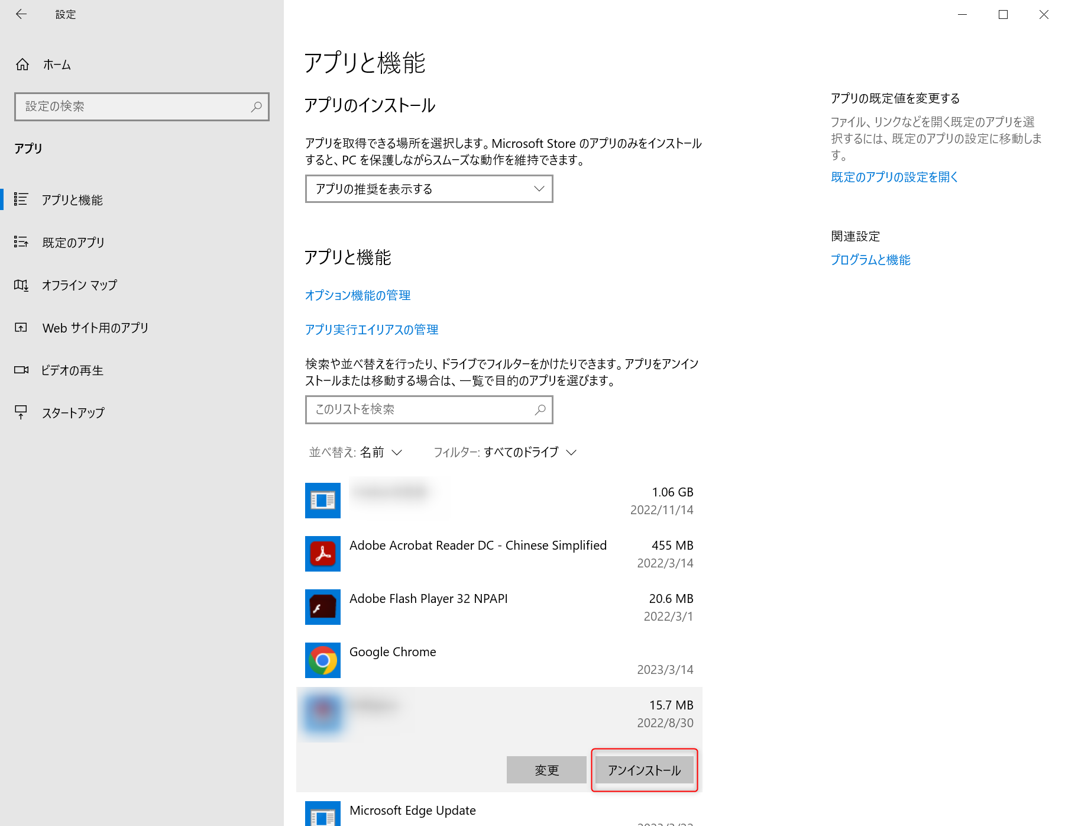
Task: Open アプリ実行エイリアスの管理 link
Action: pyautogui.click(x=371, y=330)
